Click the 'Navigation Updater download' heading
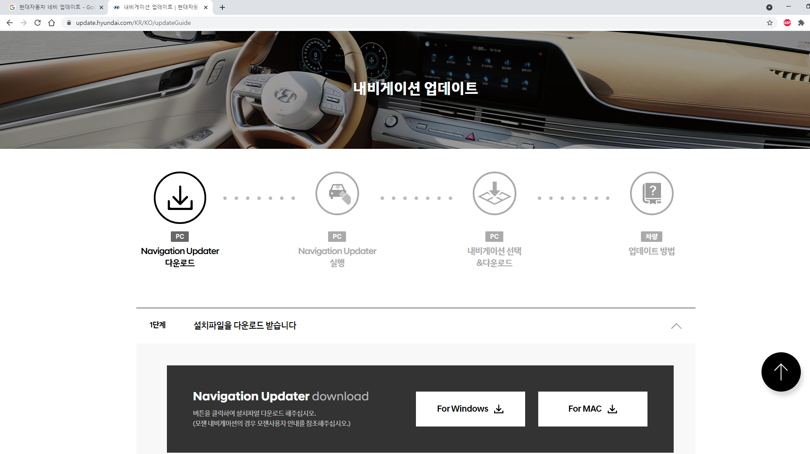The width and height of the screenshot is (810, 454). pos(281,396)
